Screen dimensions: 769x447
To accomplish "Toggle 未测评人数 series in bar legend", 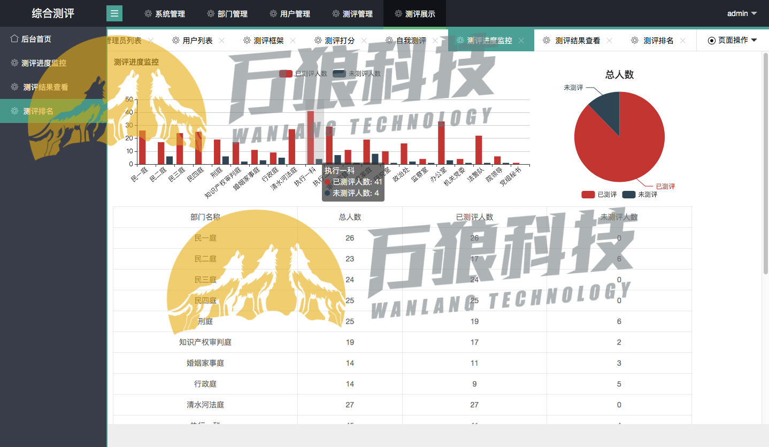I will [357, 74].
